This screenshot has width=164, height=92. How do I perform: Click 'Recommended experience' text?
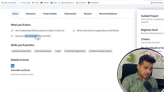(151, 33)
